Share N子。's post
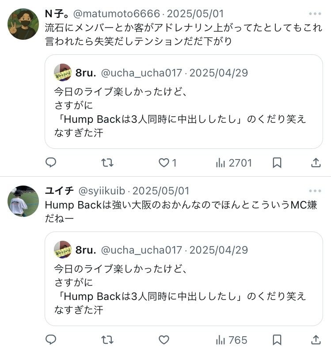This screenshot has width=331, height=353. pos(316,163)
